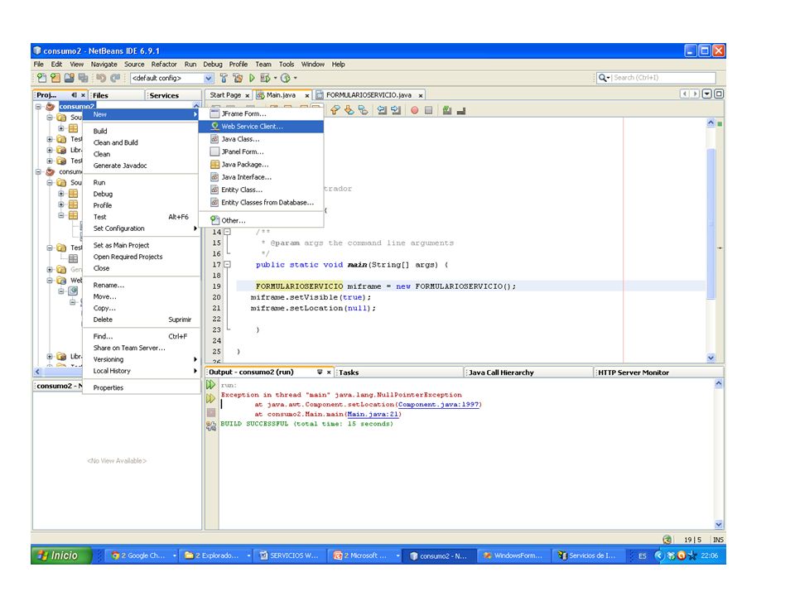Screen dimensions: 795x596
Task: Click the Output window scroll down arrow
Action: point(719,524)
